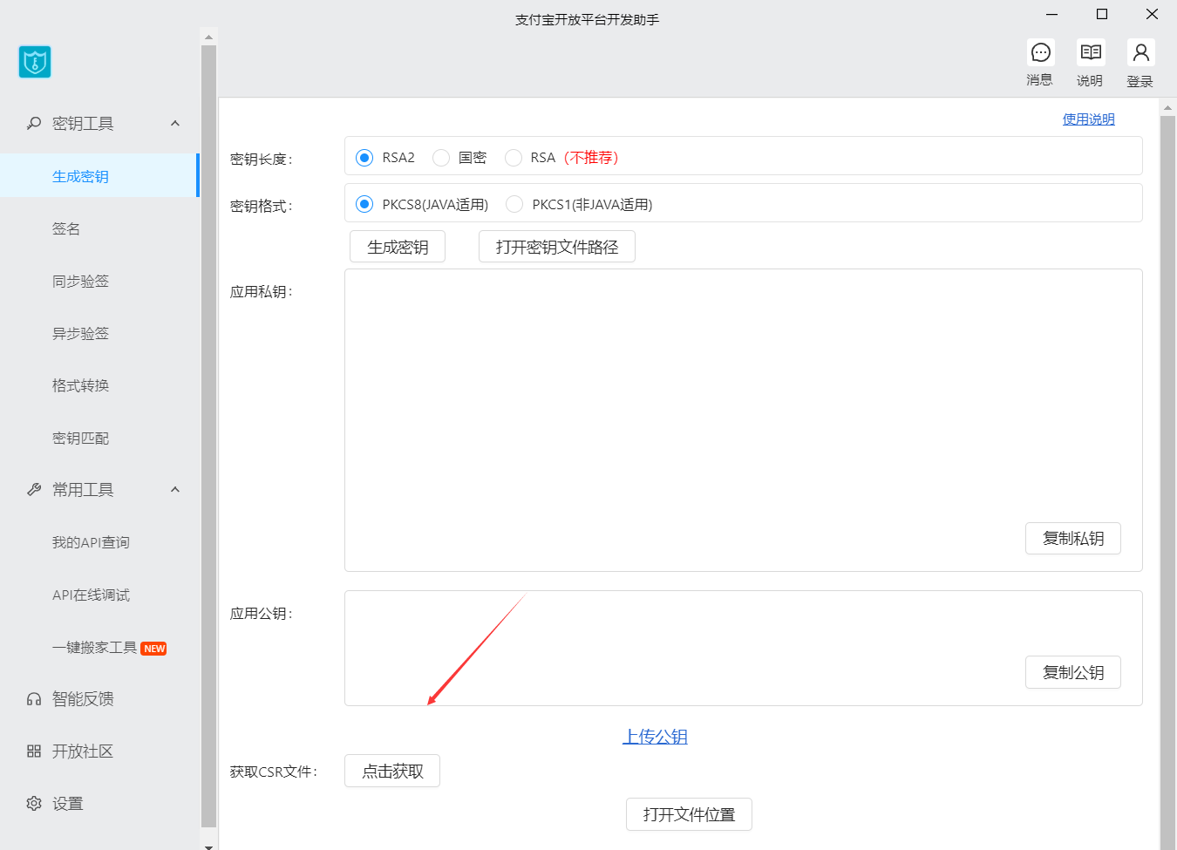Image resolution: width=1177 pixels, height=850 pixels.
Task: Click the 密钥长度: label
Action: [262, 160]
